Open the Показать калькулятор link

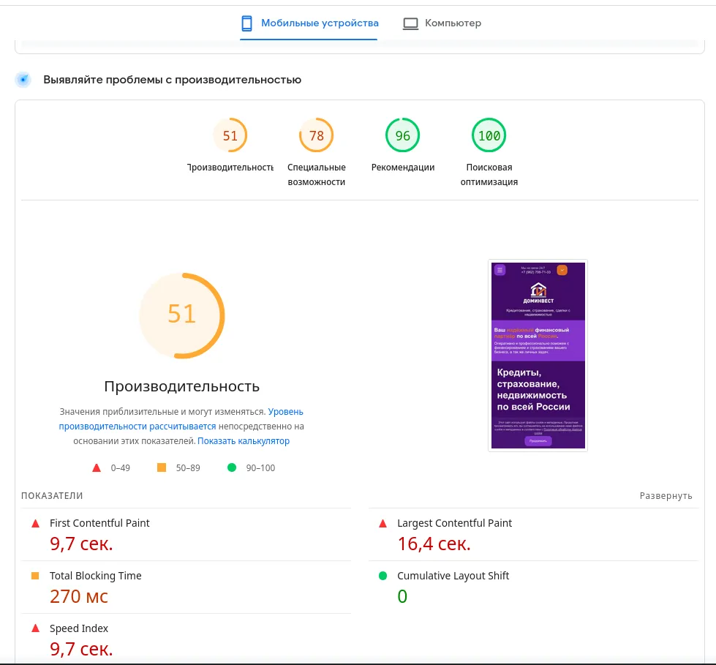[x=244, y=440]
